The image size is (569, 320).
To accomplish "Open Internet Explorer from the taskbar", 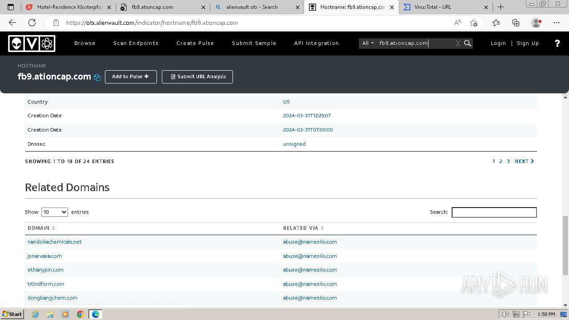I will click(x=35, y=314).
